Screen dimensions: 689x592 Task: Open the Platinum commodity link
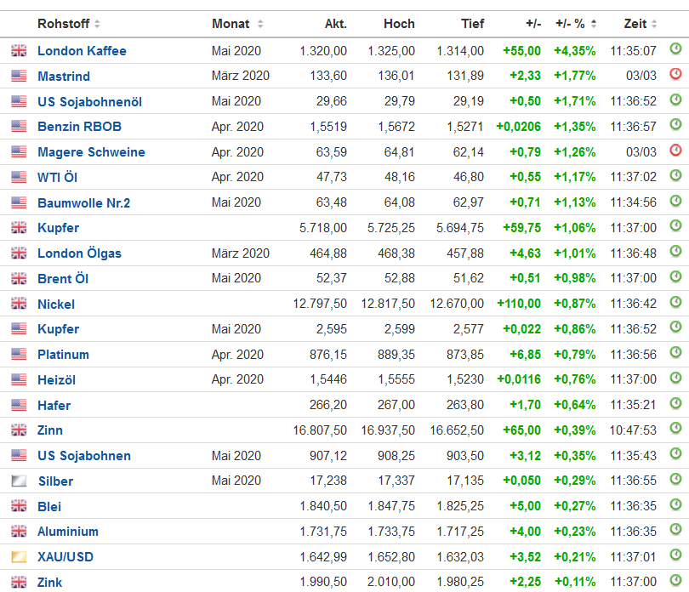tap(63, 355)
